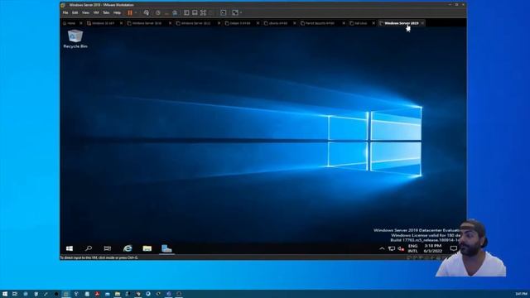
Task: Open the power options dropdown arrow beside the pause button
Action: (136, 13)
